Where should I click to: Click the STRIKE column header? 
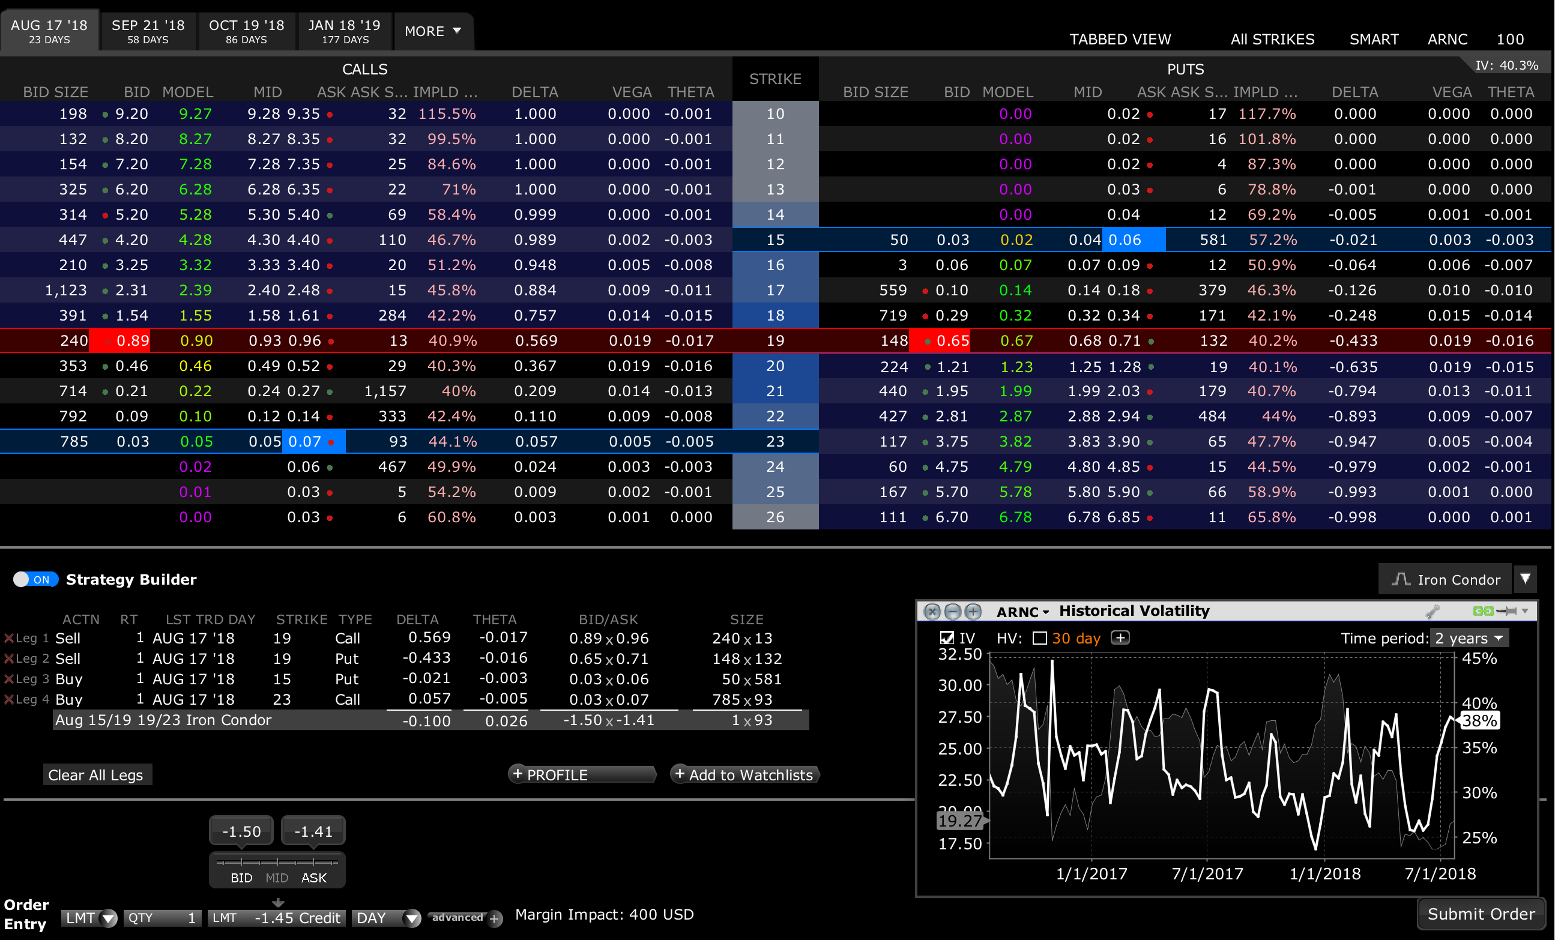point(775,79)
